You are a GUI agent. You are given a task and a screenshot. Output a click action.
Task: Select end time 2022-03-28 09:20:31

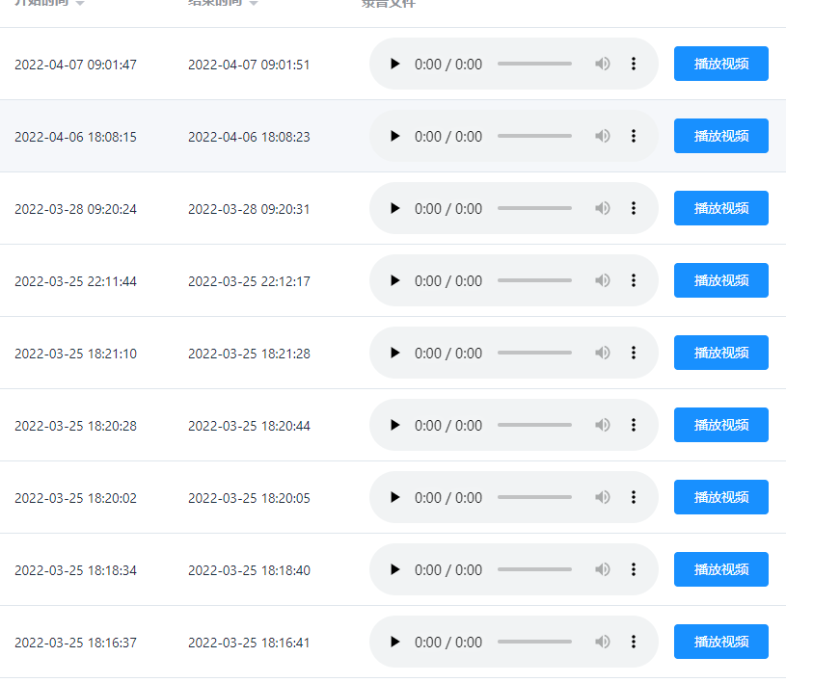[249, 209]
